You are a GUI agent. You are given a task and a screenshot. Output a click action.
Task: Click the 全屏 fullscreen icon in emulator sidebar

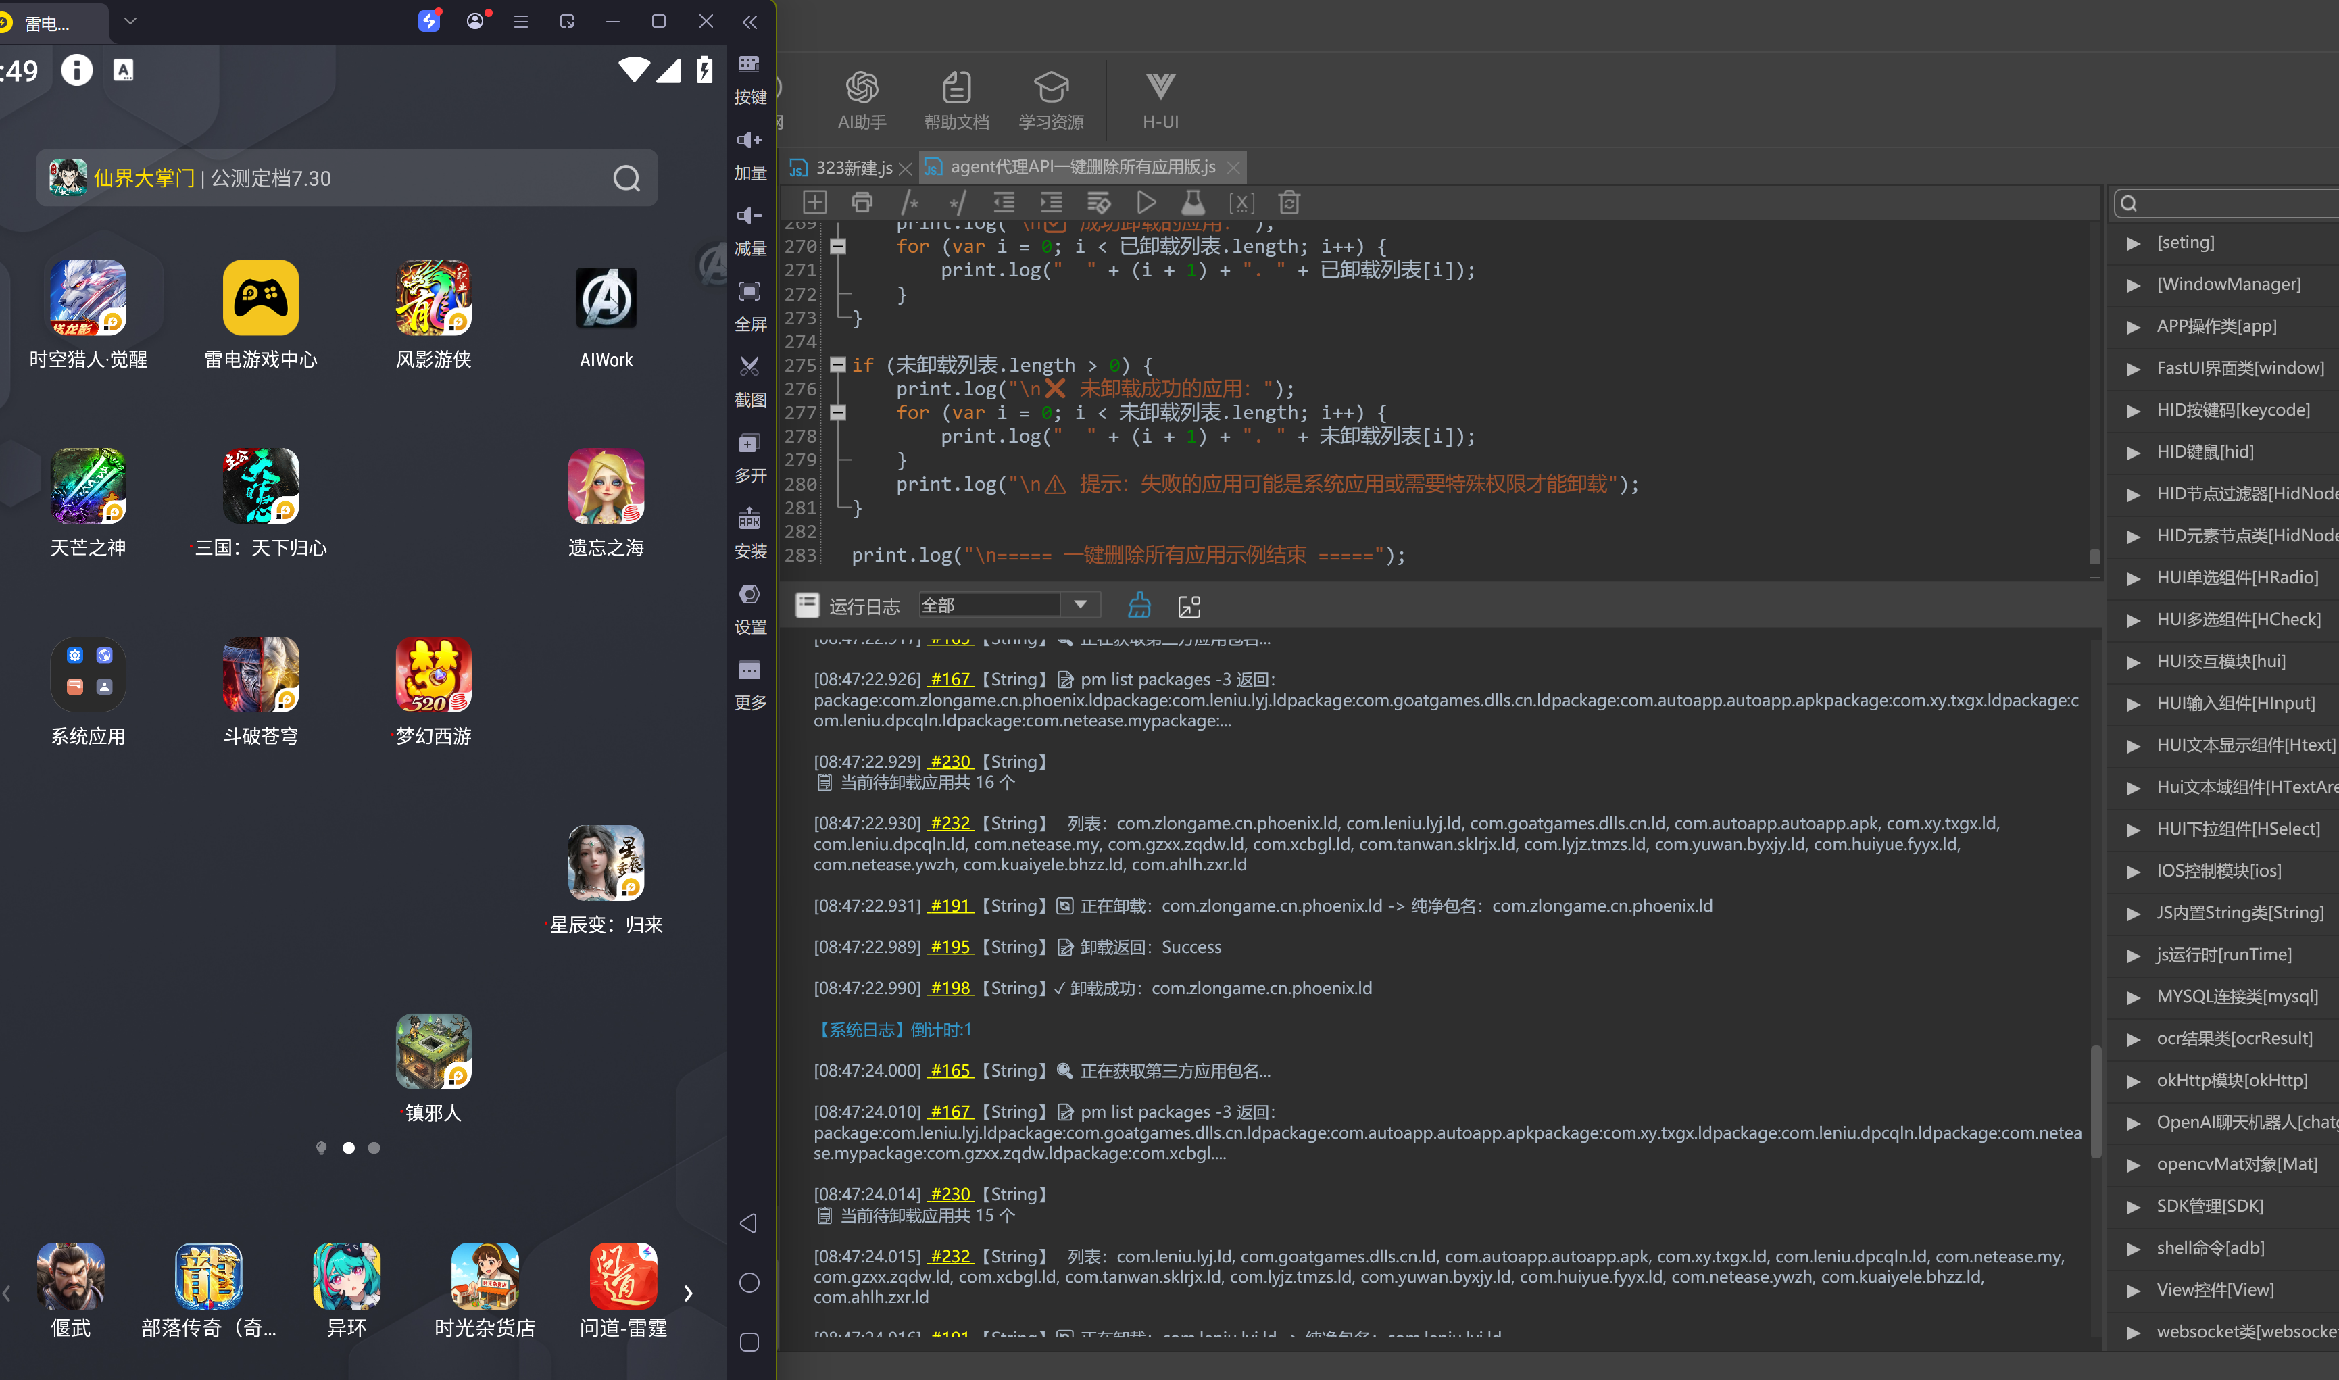749,305
